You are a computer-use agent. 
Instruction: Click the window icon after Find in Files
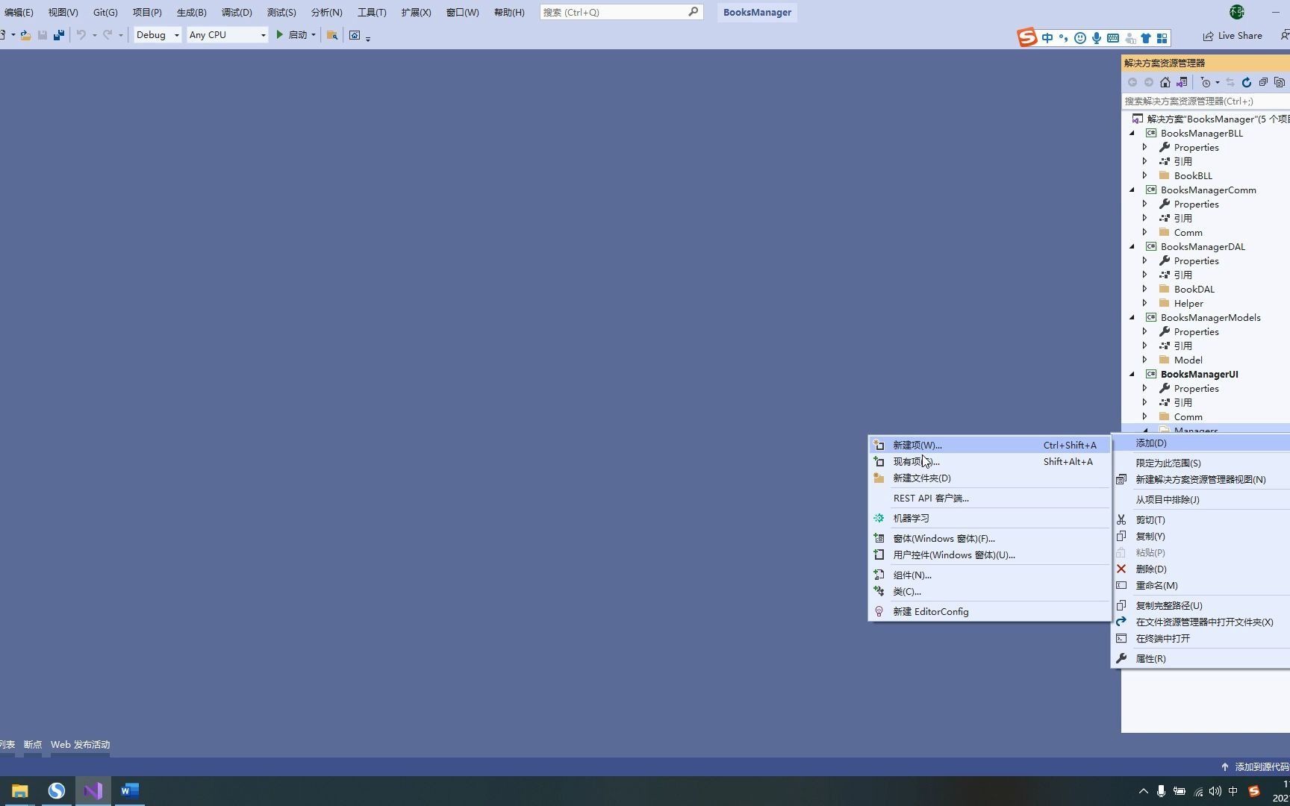pos(355,35)
